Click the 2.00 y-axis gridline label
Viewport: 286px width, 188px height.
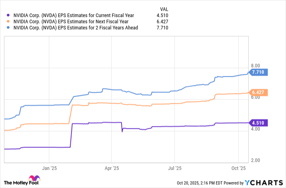click(x=257, y=160)
